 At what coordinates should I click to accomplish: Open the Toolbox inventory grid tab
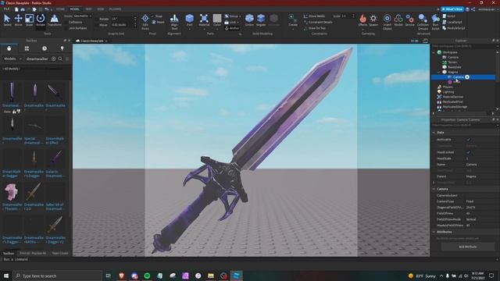tap(27, 48)
